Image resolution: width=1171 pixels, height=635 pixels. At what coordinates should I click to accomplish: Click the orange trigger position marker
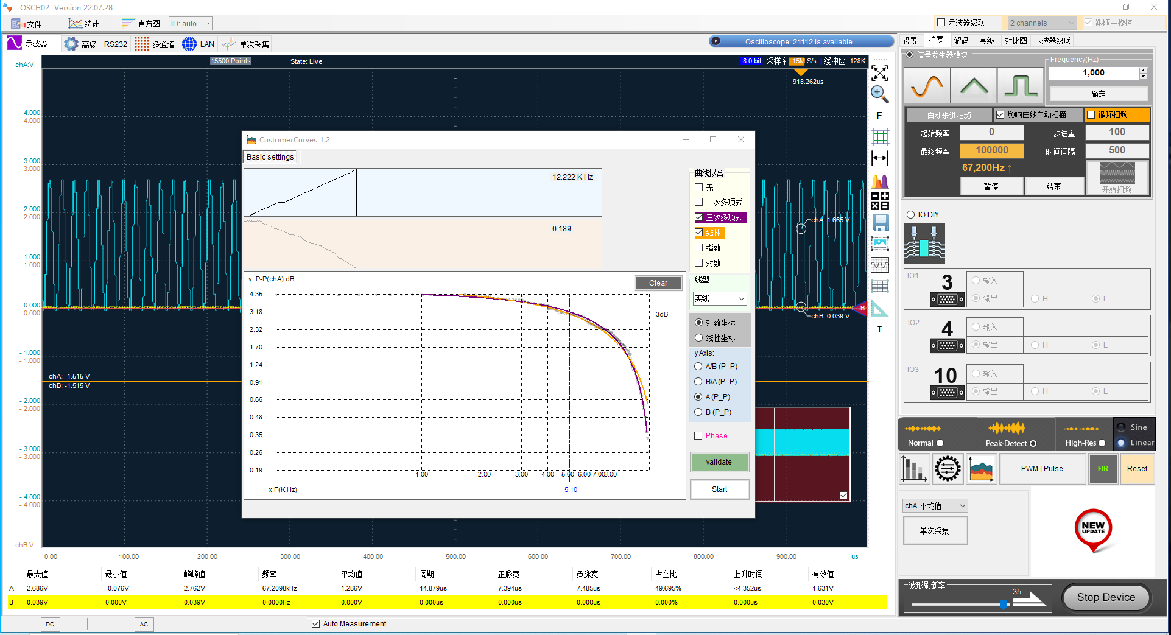[801, 71]
